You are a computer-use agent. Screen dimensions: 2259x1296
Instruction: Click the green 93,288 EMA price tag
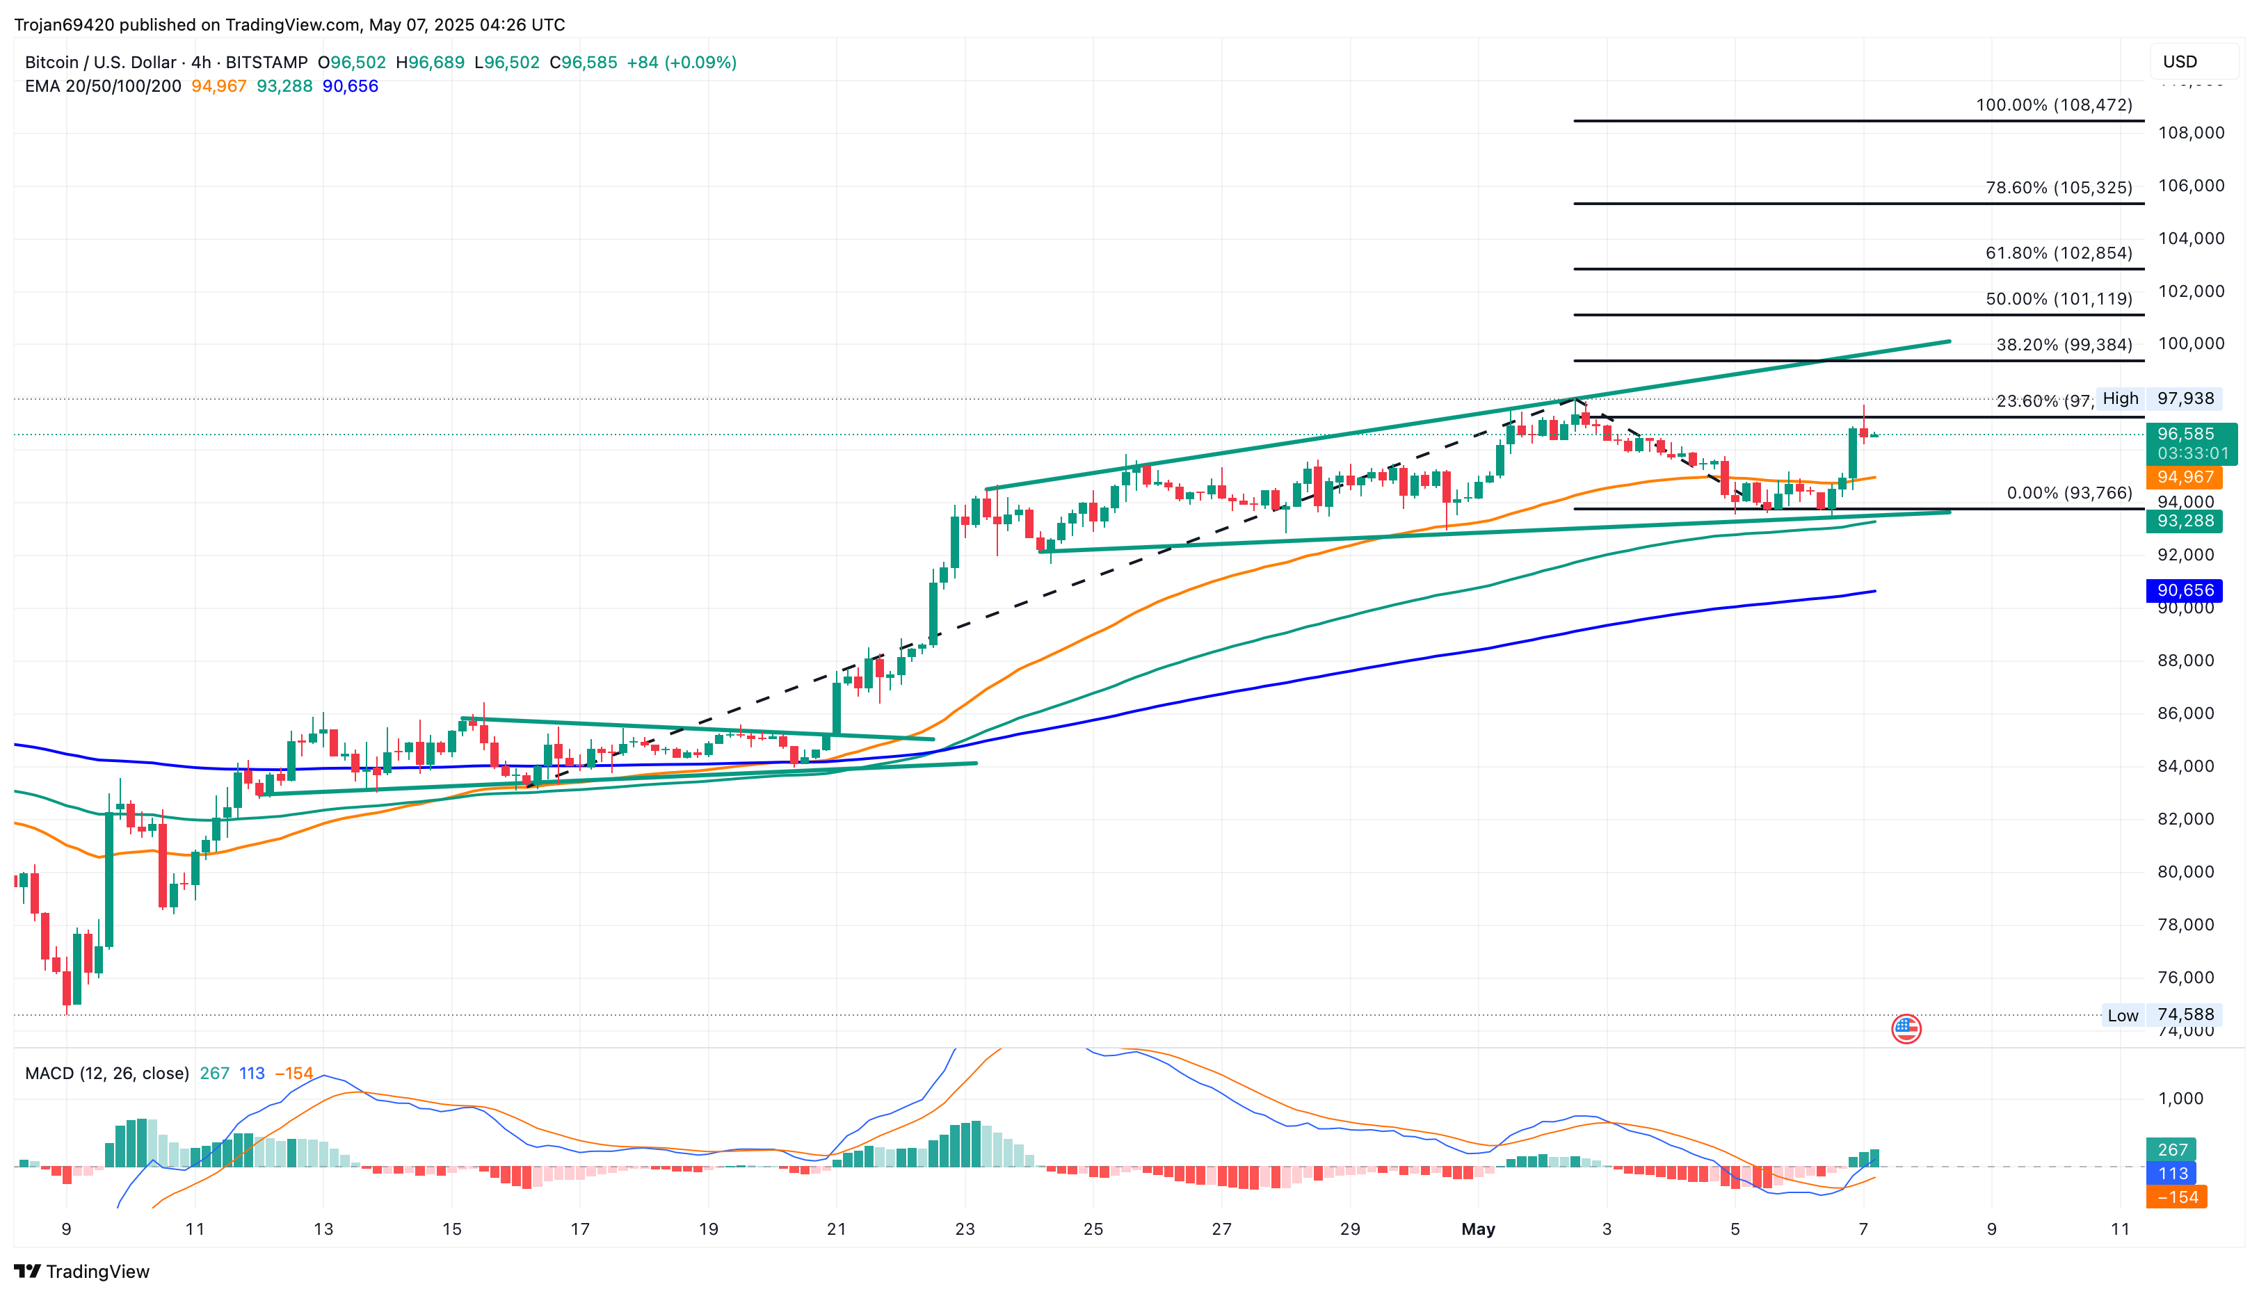click(2184, 521)
